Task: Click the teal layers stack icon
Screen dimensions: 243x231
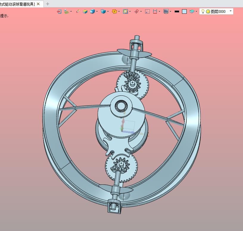Action: pos(192,12)
